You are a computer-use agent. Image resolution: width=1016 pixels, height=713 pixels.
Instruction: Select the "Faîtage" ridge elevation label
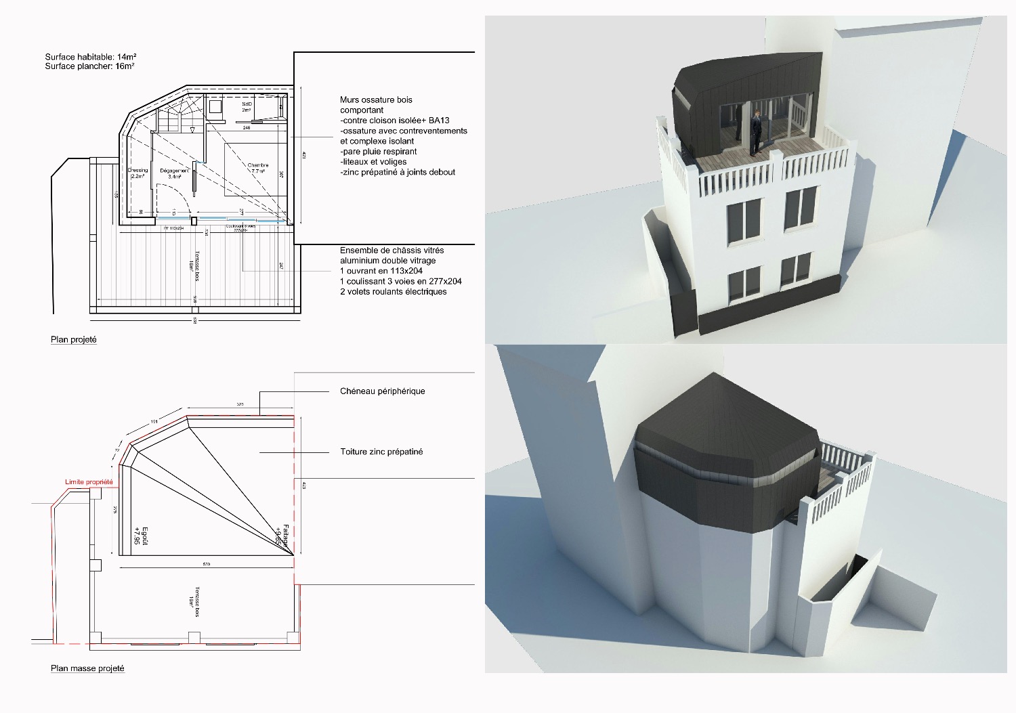pyautogui.click(x=282, y=535)
